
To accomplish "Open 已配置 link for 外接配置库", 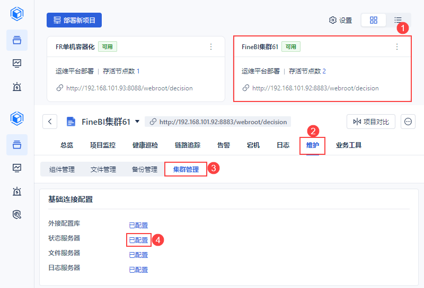I will 138,225.
